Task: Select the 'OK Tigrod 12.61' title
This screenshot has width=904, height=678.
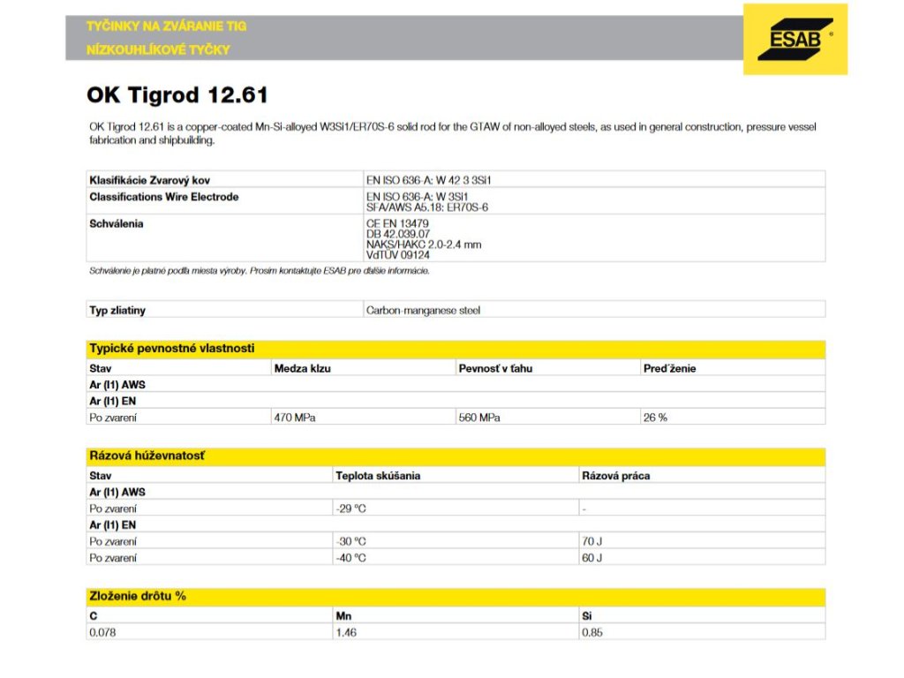Action: 177,95
